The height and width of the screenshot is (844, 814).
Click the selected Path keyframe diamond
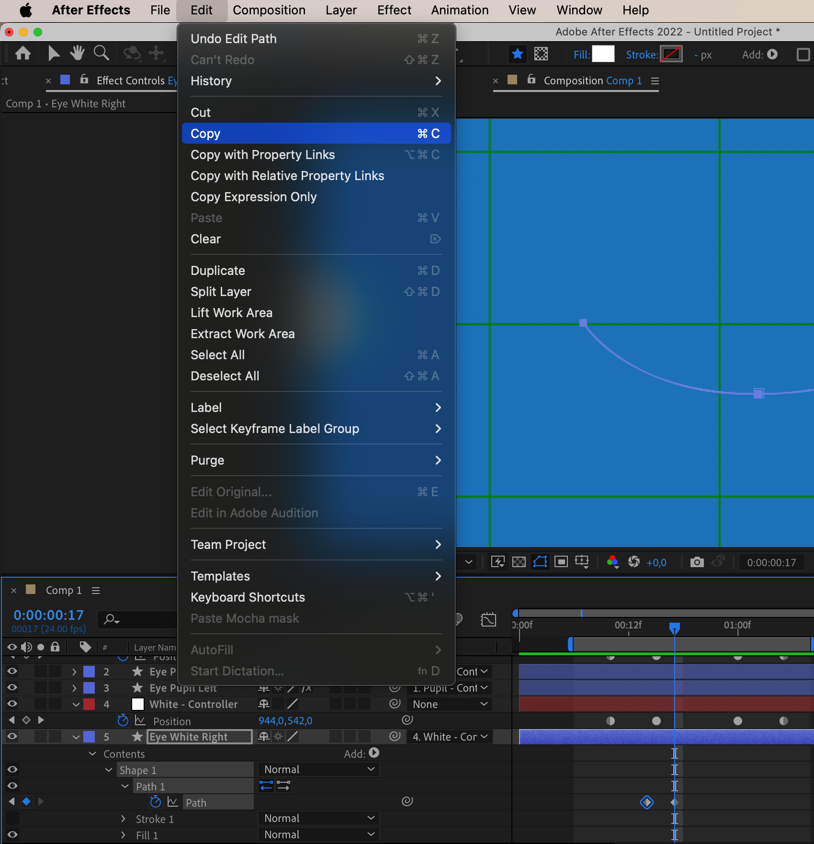[647, 802]
